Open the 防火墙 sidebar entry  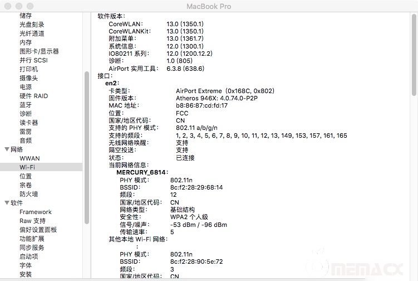point(28,194)
